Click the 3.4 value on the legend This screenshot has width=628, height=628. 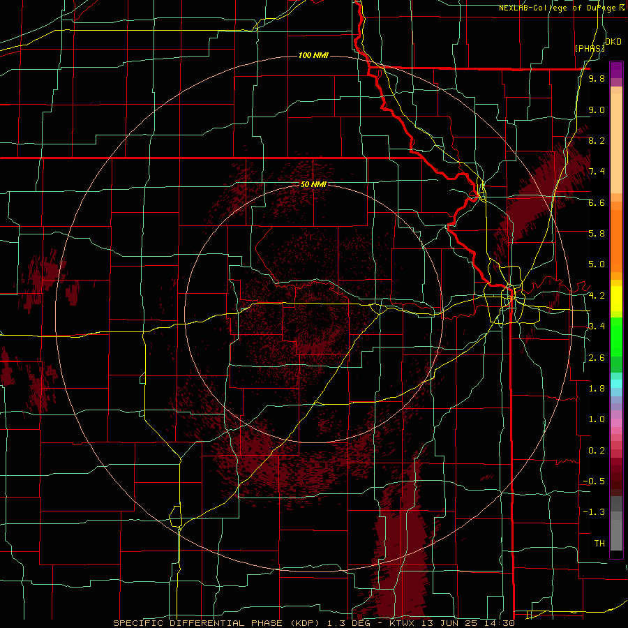pos(597,327)
